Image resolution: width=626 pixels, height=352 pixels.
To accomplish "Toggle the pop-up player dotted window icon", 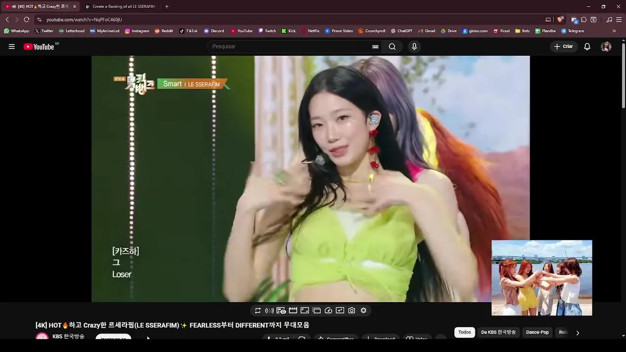I will point(316,310).
